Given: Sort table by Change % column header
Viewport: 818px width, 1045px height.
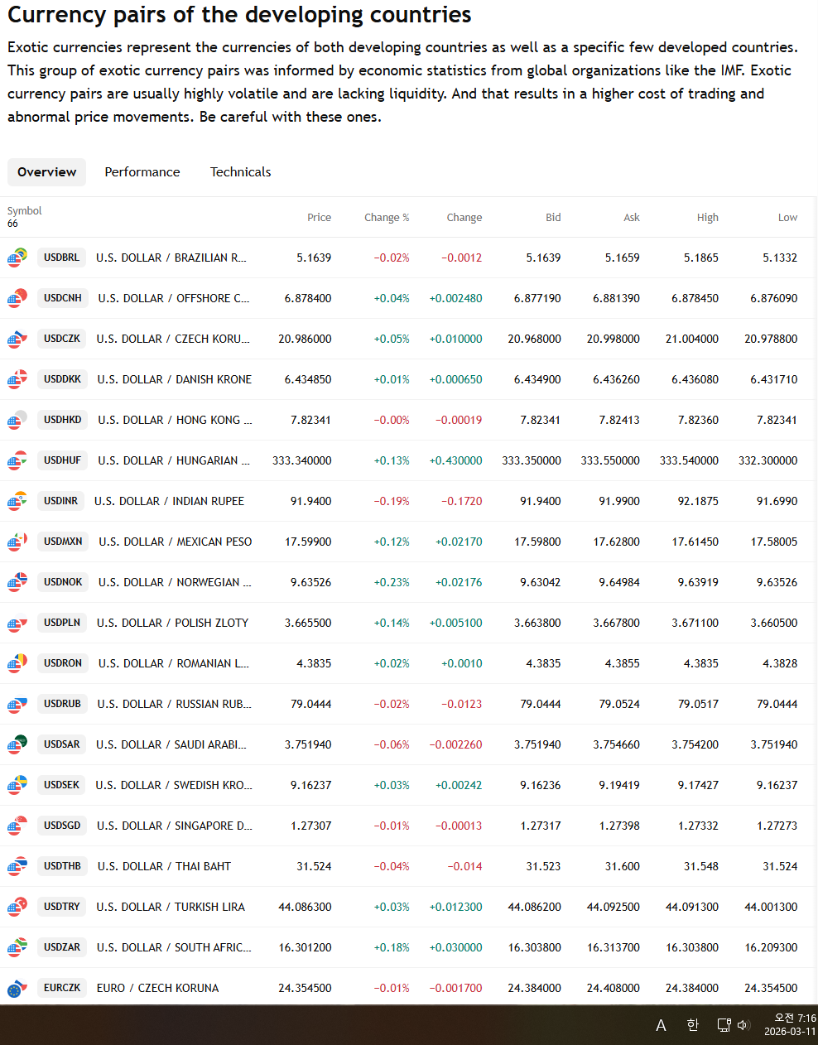Looking at the screenshot, I should point(387,218).
